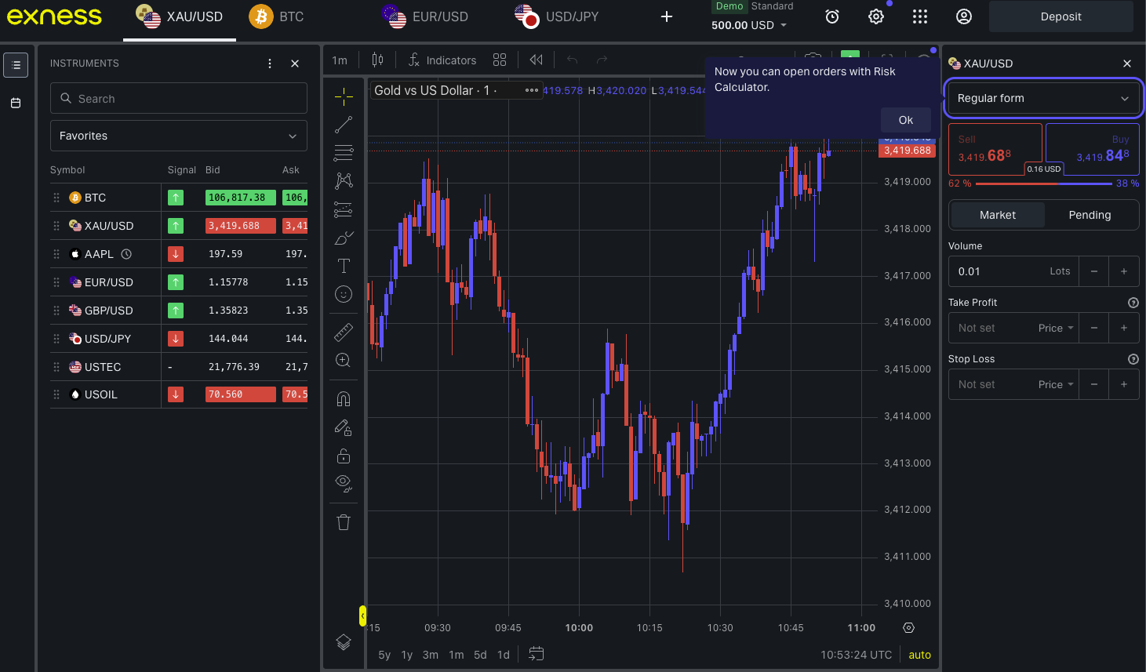Open the object tree layers icon
Image resolution: width=1146 pixels, height=672 pixels.
[x=344, y=642]
